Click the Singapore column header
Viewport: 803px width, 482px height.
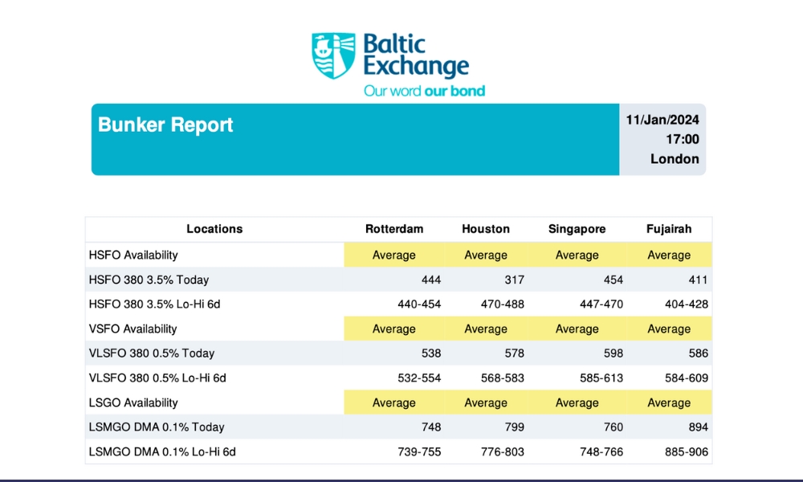(577, 229)
